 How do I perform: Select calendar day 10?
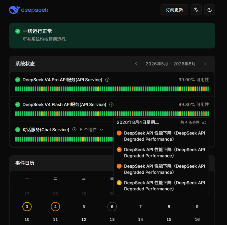pos(27,219)
